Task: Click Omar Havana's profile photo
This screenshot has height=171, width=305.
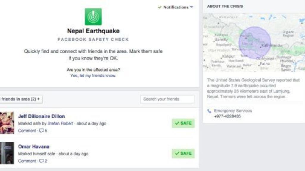Action: 7,153
